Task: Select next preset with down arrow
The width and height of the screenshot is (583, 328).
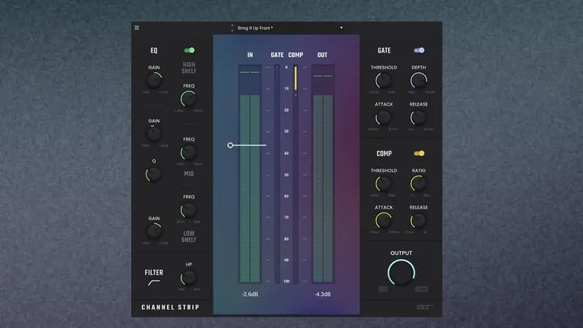Action: 232,30
